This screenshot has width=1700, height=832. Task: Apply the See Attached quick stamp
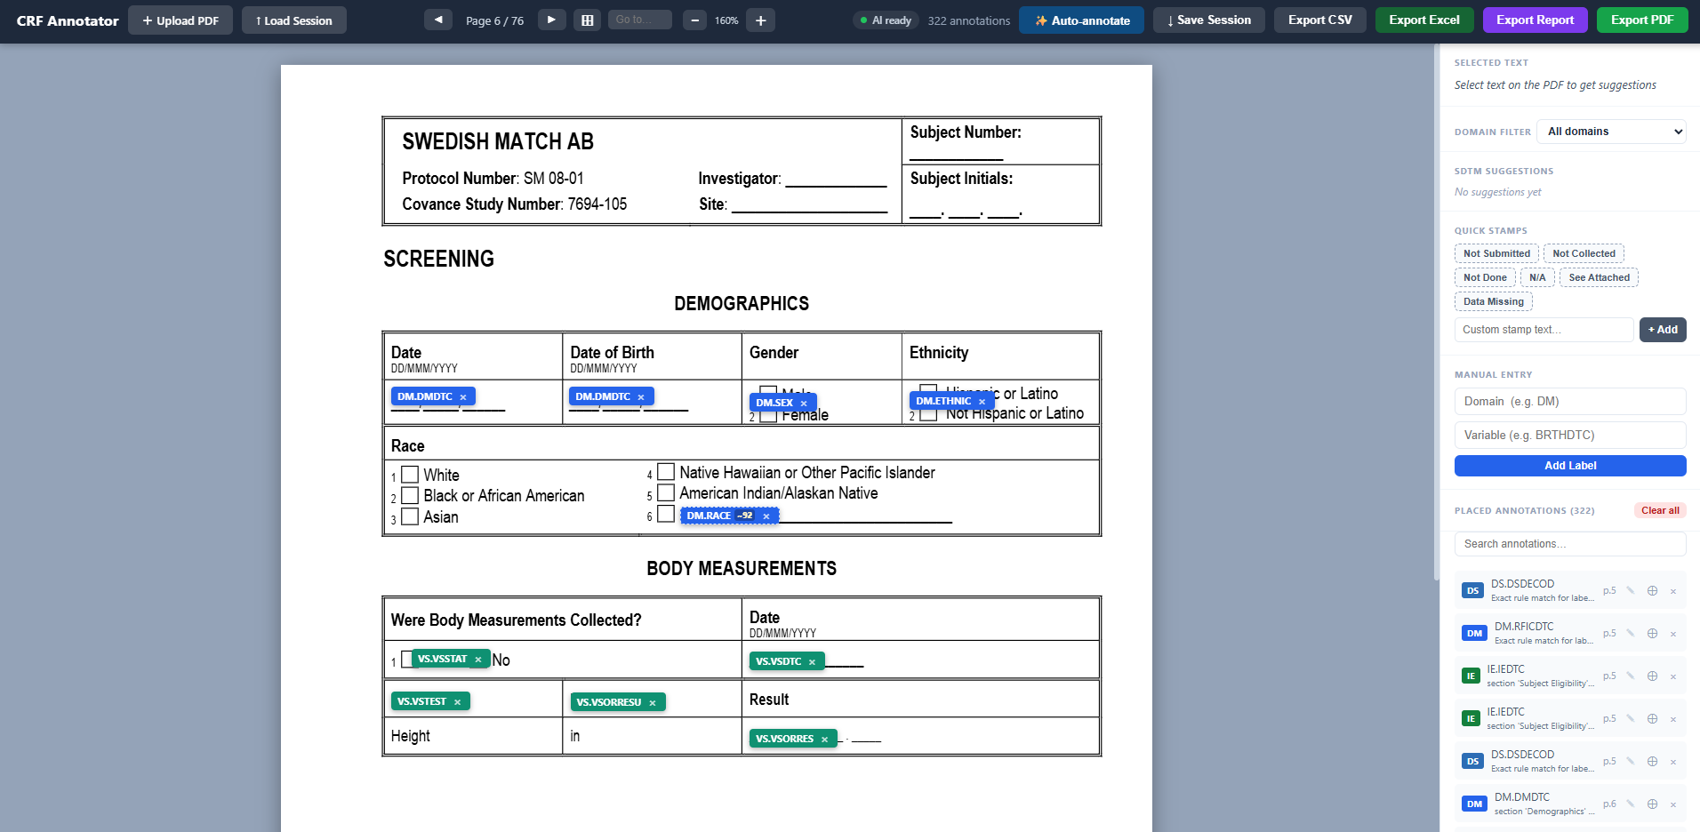[x=1599, y=277]
